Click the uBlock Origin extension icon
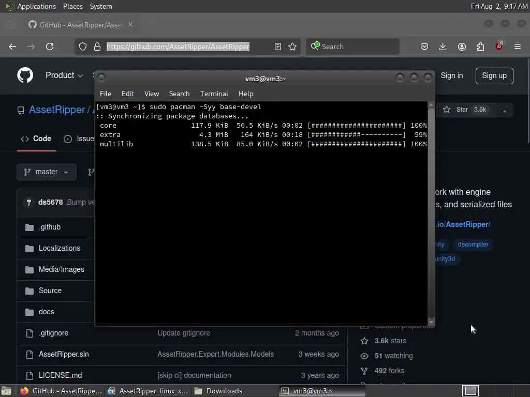This screenshot has height=397, width=530. coord(499,46)
